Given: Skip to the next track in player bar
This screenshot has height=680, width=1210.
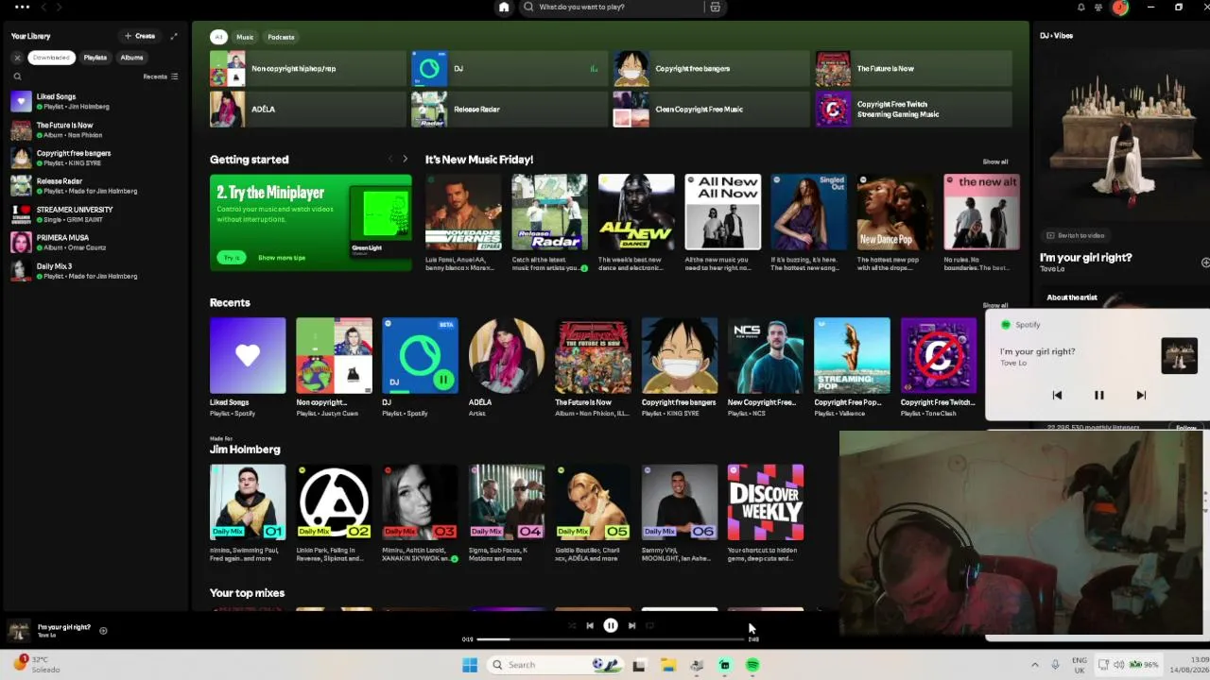Looking at the screenshot, I should point(631,625).
